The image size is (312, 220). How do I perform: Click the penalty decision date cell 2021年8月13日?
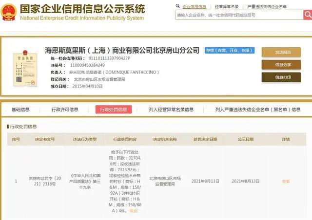tap(205, 181)
